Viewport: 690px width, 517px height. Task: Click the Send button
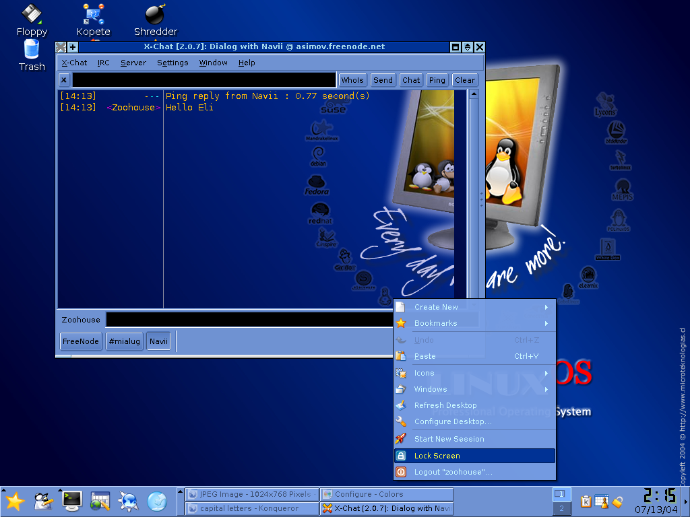pyautogui.click(x=383, y=80)
